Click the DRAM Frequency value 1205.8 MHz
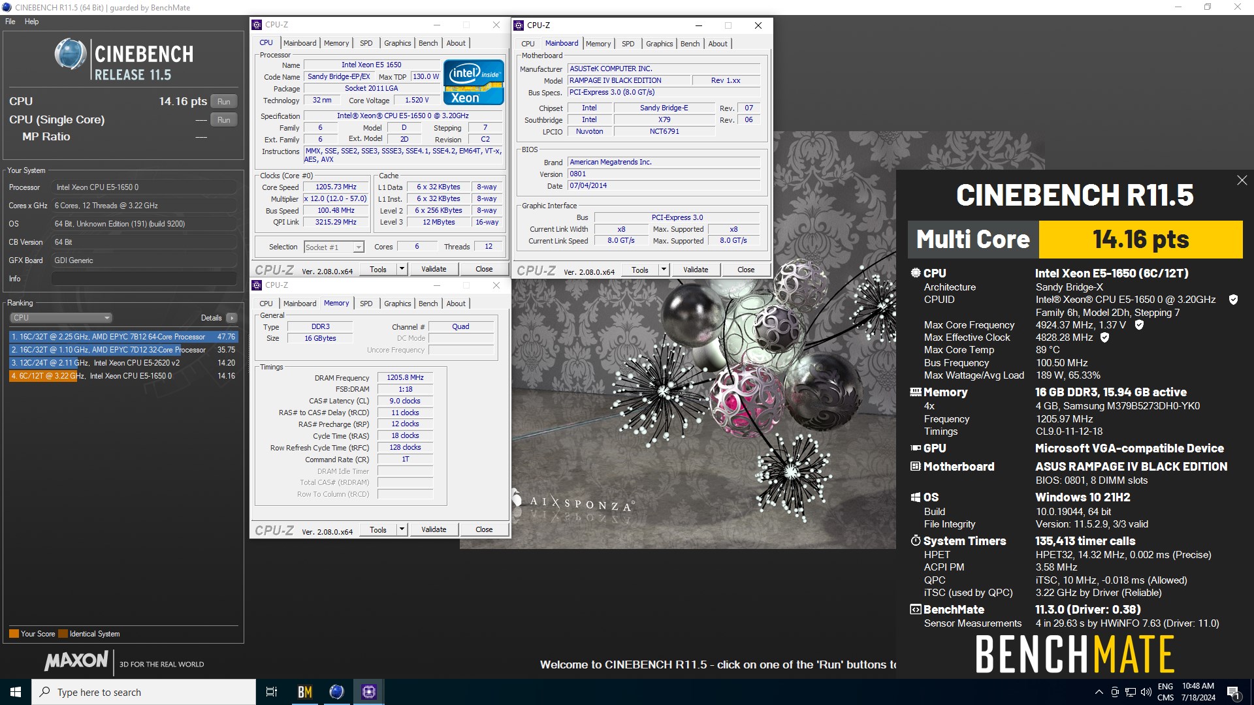Viewport: 1254px width, 705px height. point(405,377)
